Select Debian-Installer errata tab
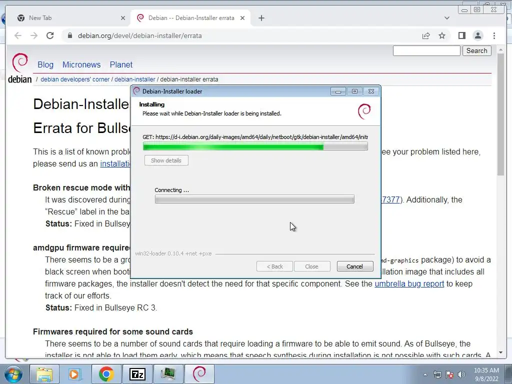The image size is (512, 384). [x=191, y=18]
